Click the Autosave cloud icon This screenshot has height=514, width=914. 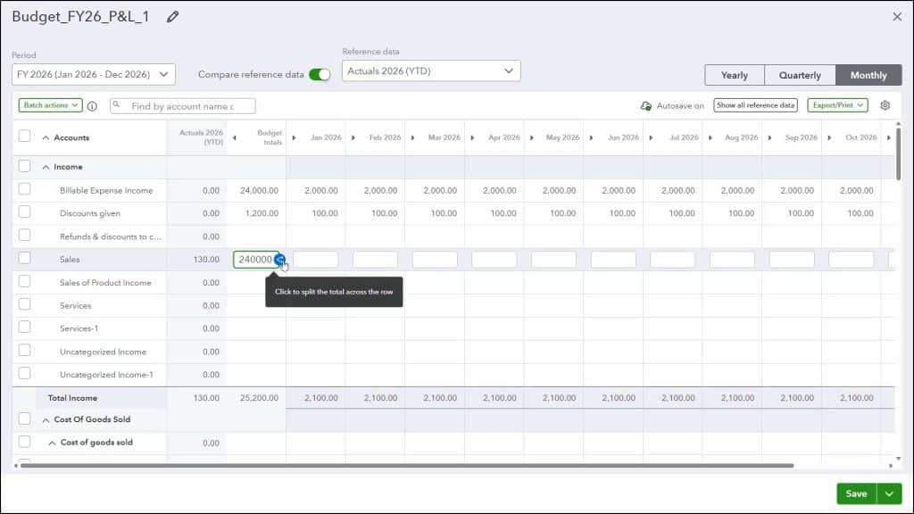coord(646,106)
